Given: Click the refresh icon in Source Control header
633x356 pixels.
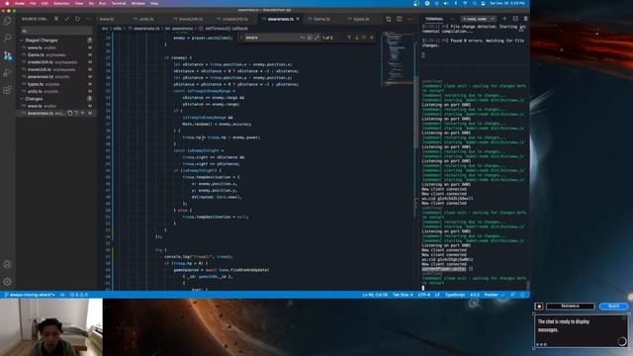Looking at the screenshot, I should [77, 19].
